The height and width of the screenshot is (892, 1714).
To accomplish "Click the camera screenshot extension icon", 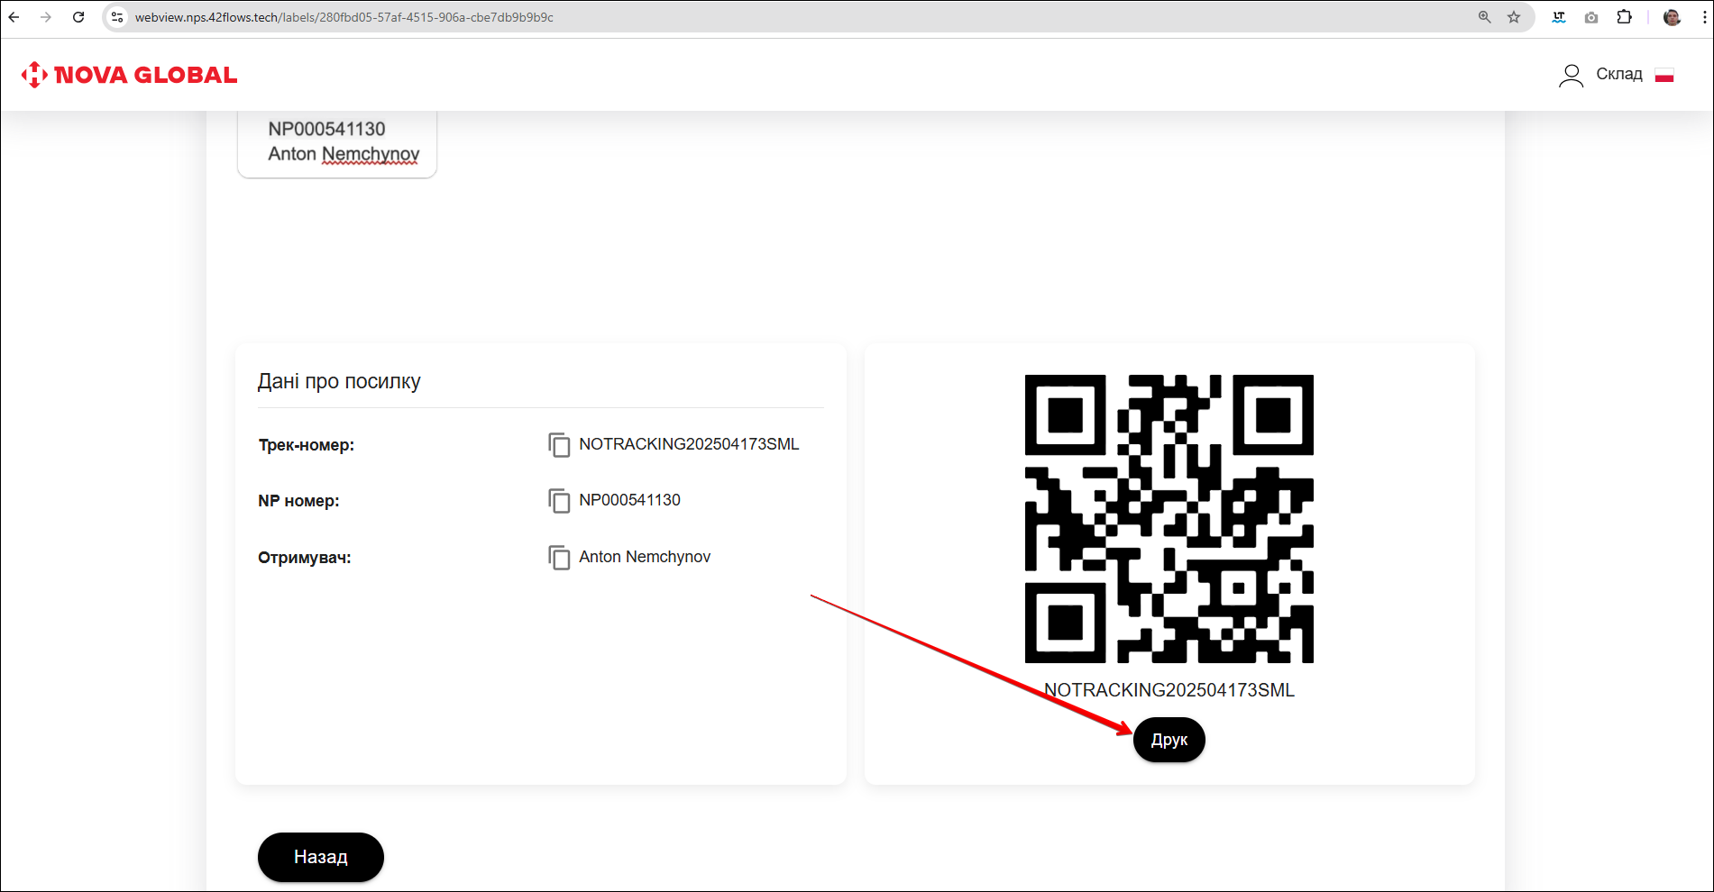I will pyautogui.click(x=1591, y=17).
